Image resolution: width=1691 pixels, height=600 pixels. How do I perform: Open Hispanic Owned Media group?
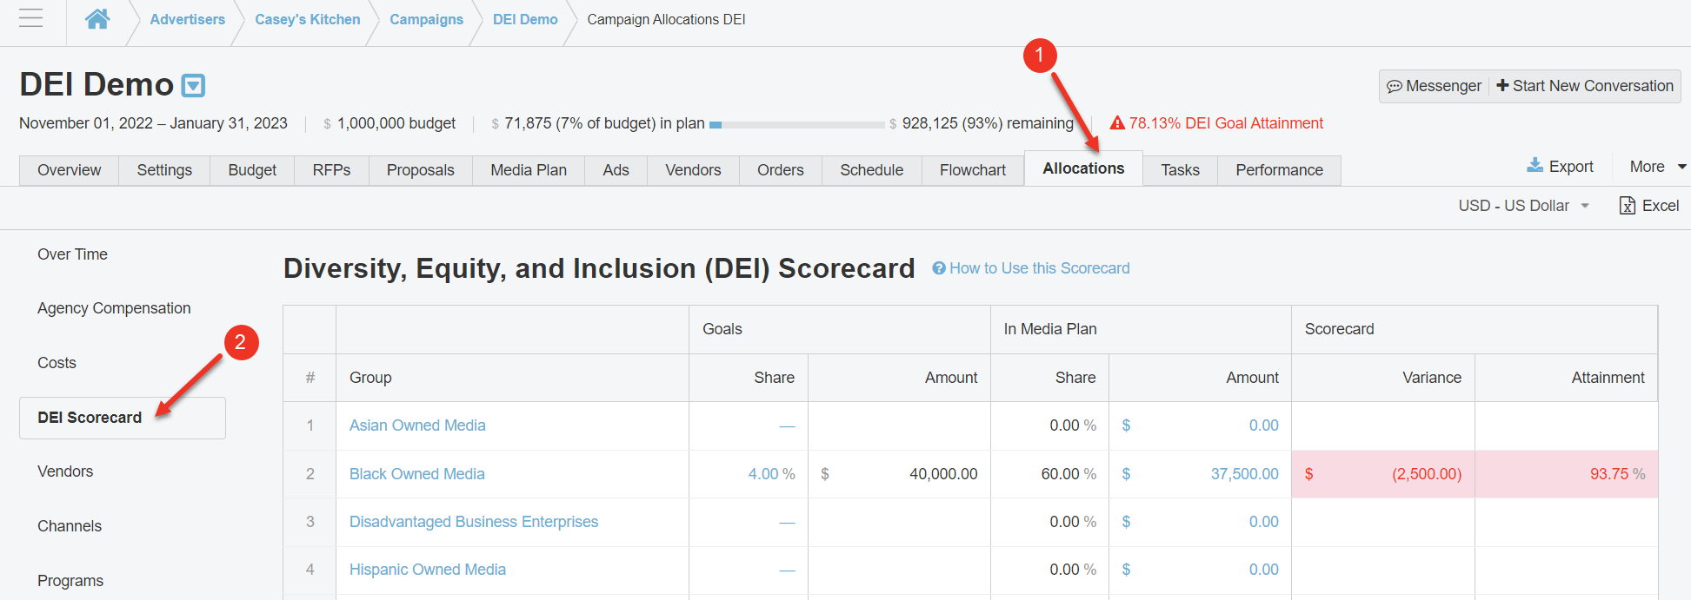[428, 570]
